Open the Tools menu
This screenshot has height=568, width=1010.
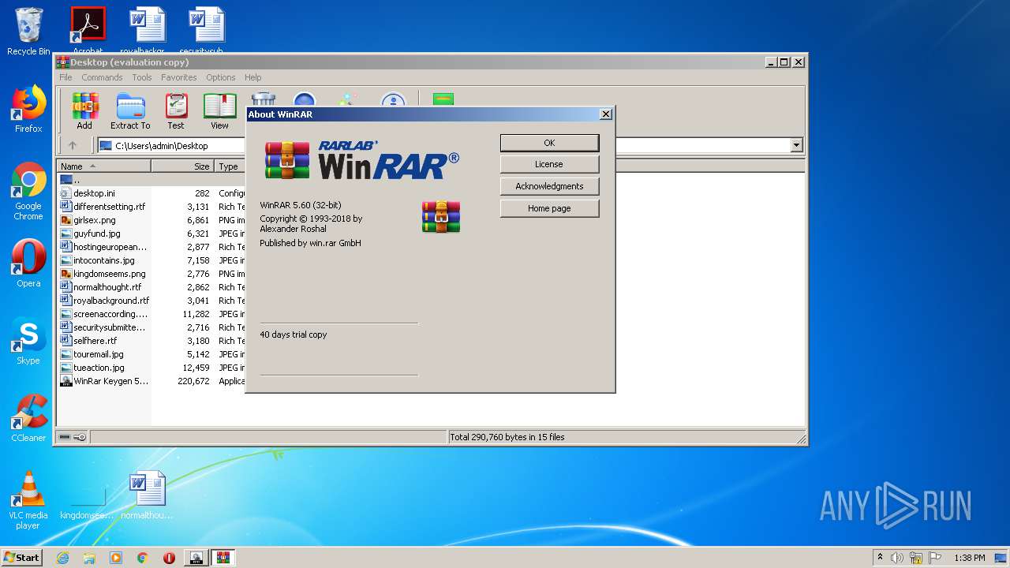point(142,77)
